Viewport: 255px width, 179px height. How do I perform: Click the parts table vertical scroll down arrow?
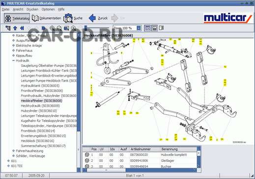click(x=198, y=166)
